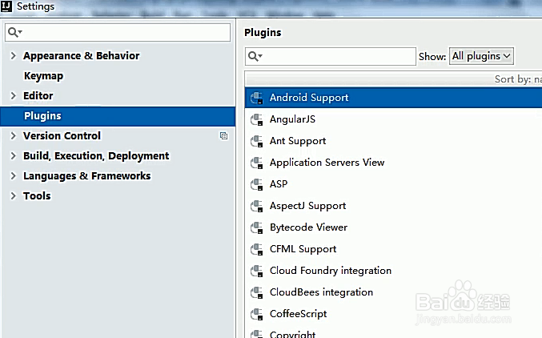Expand Appearance & Behavior settings section
The width and height of the screenshot is (542, 338).
pos(13,56)
